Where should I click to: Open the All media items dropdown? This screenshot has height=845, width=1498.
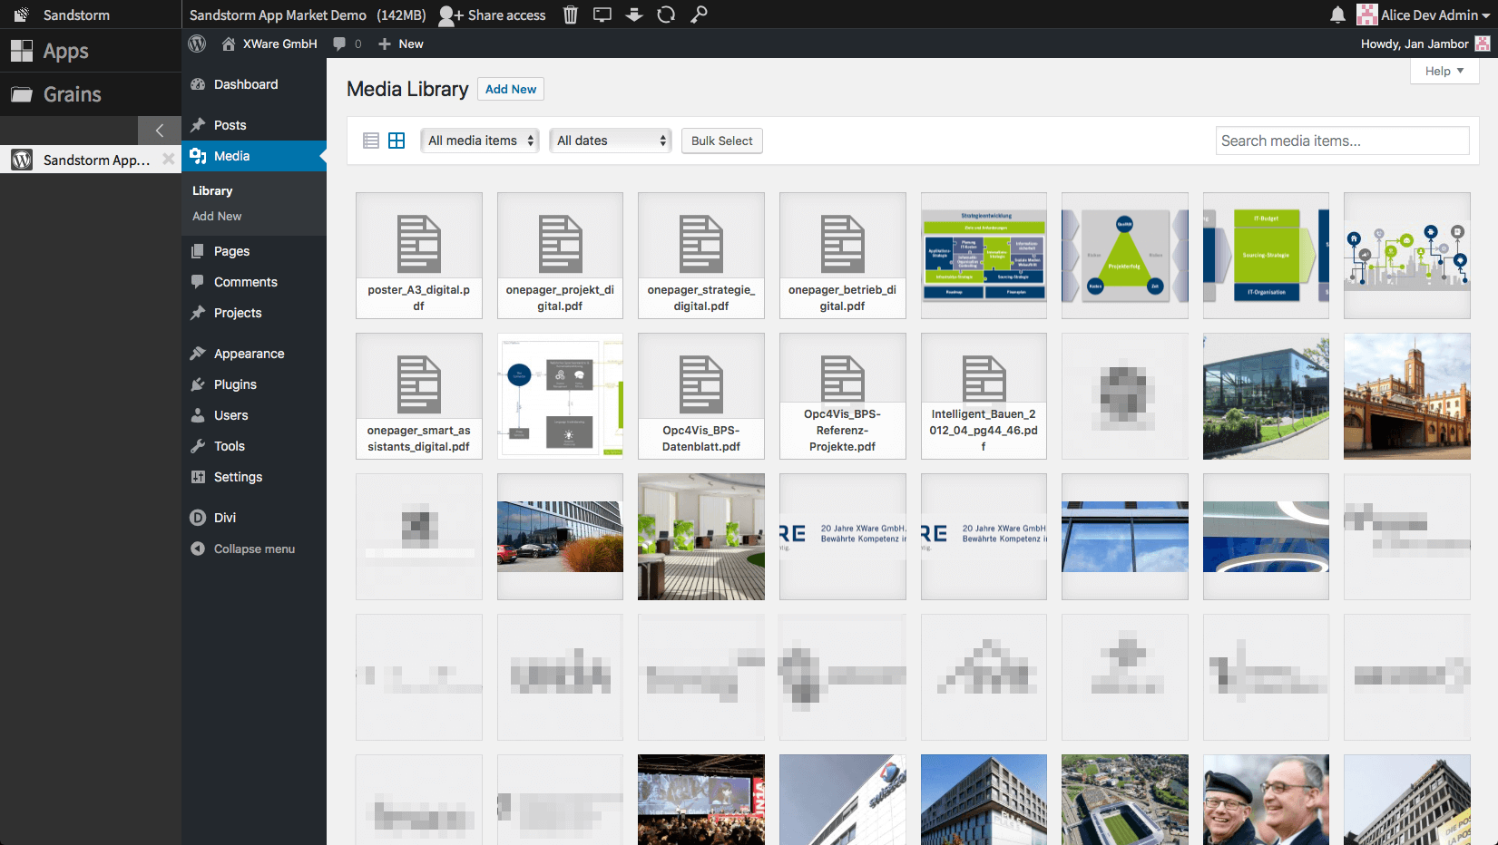(x=480, y=141)
